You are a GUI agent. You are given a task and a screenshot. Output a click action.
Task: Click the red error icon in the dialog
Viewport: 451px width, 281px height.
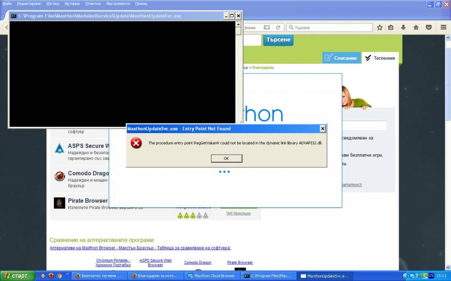136,143
